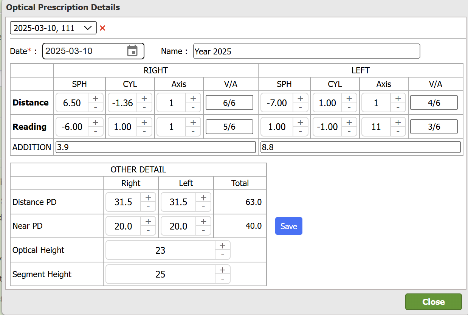
Task: Increase Optical Height with plus button
Action: (x=222, y=246)
